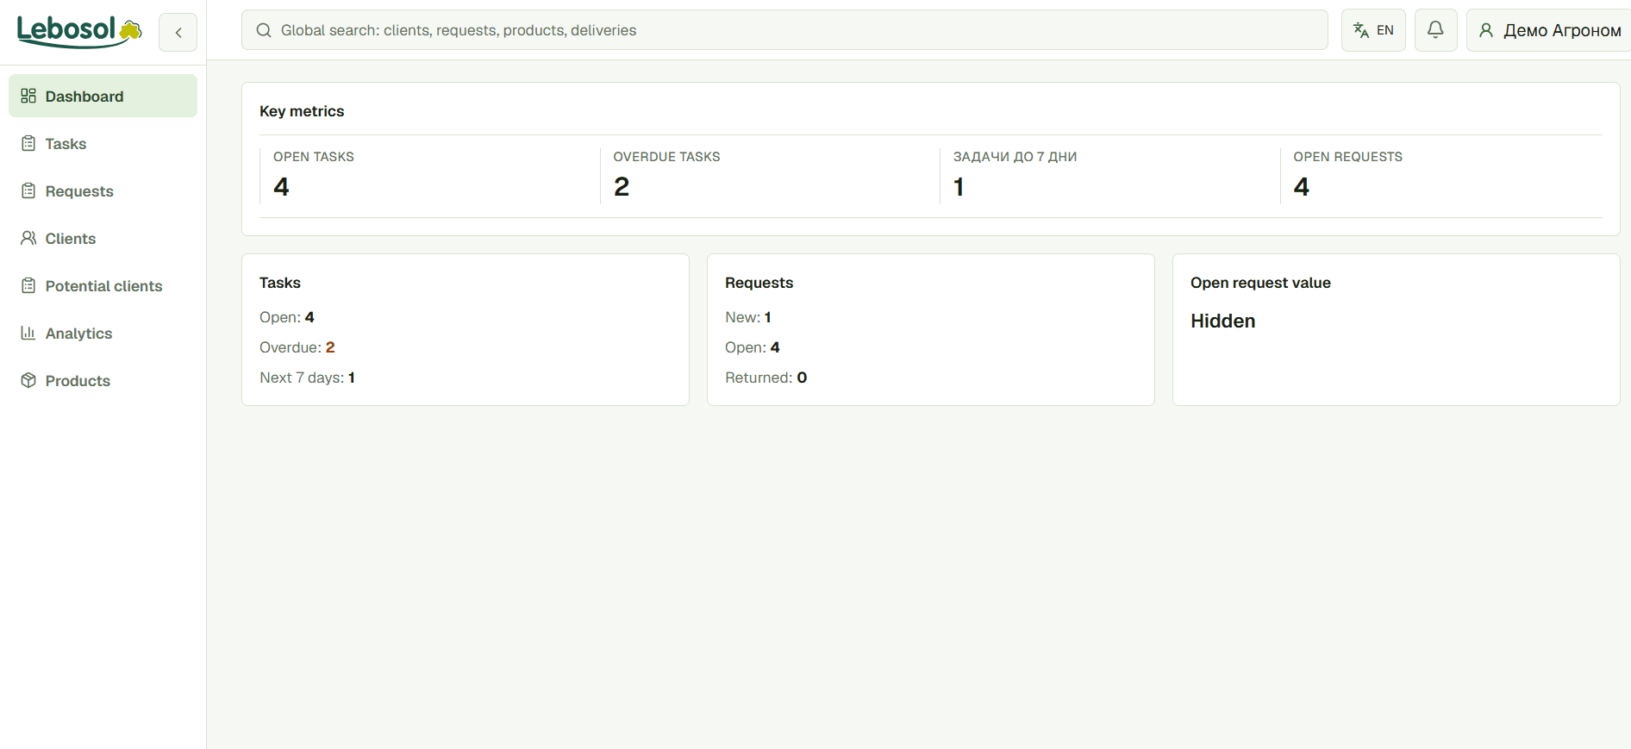Click 'Open: 4' in Tasks card
The height and width of the screenshot is (749, 1631).
pyautogui.click(x=287, y=317)
